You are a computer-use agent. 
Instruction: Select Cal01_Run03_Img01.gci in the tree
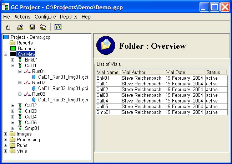click(x=63, y=100)
